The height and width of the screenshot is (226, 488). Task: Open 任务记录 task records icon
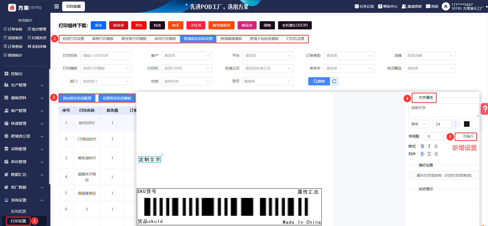(x=357, y=6)
